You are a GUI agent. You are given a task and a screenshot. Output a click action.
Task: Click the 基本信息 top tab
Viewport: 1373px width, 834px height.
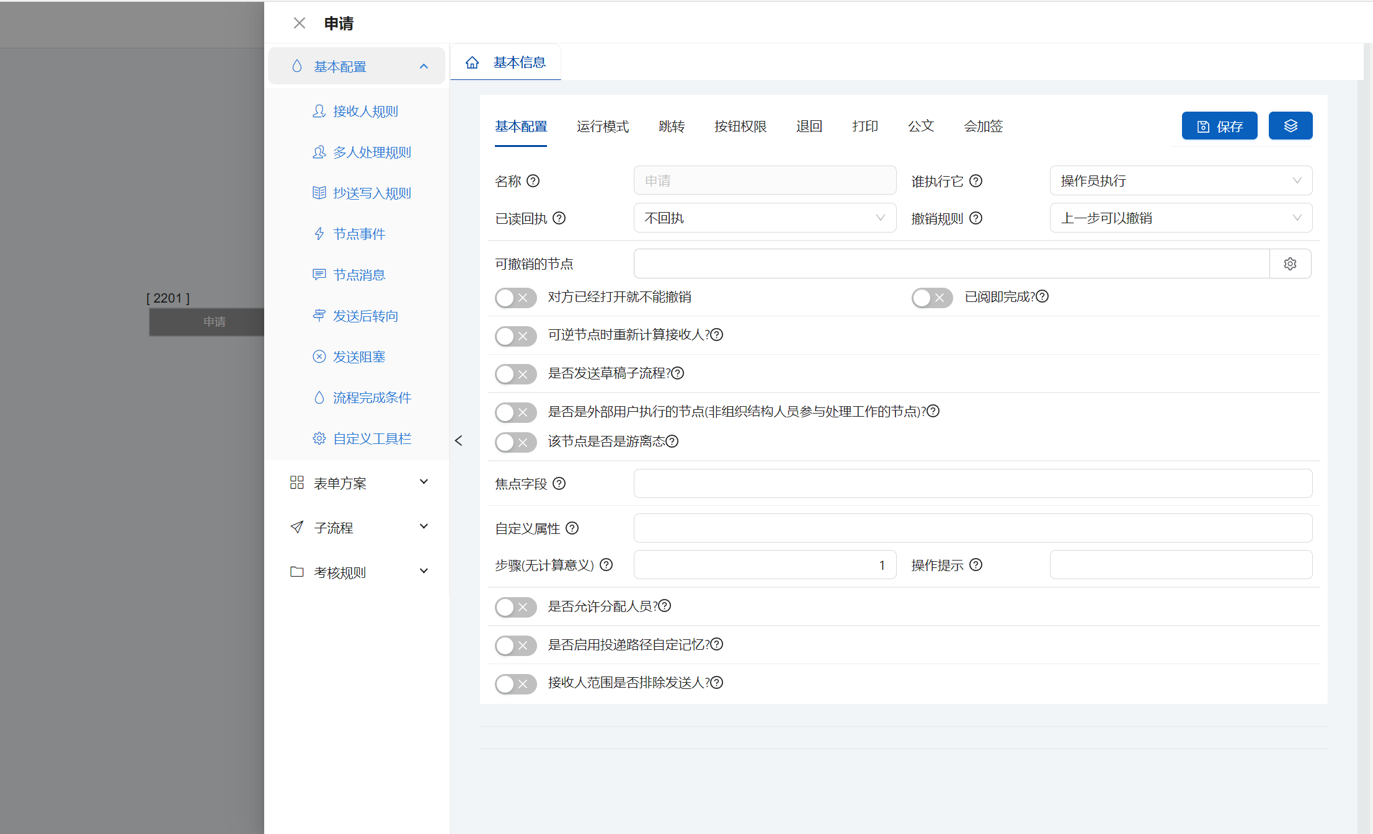(x=505, y=63)
